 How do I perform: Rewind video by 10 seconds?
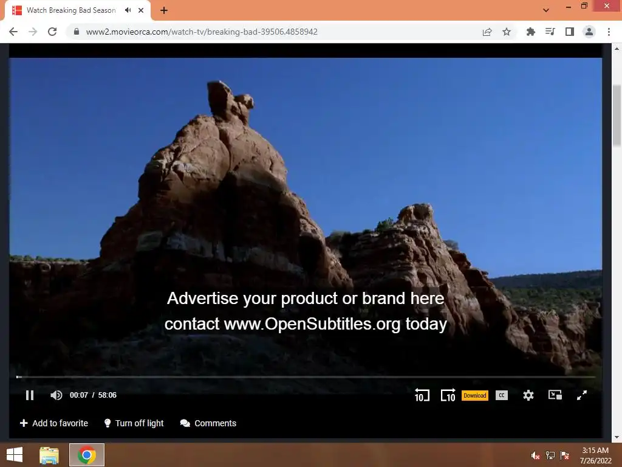tap(422, 395)
